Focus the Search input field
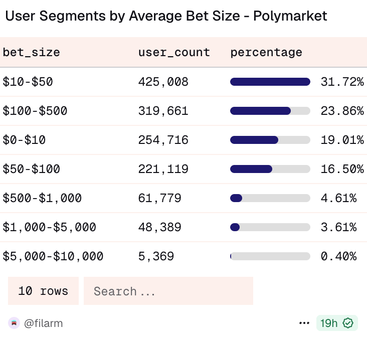The image size is (367, 340). [168, 291]
